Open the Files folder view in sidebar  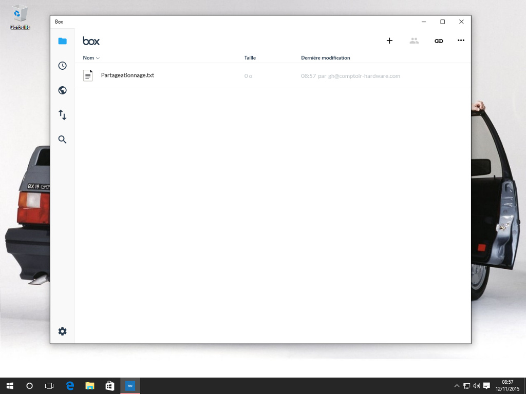[x=62, y=41]
